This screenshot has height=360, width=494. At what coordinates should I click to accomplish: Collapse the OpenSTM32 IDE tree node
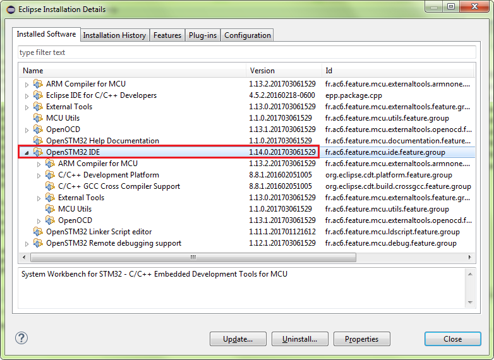27,152
